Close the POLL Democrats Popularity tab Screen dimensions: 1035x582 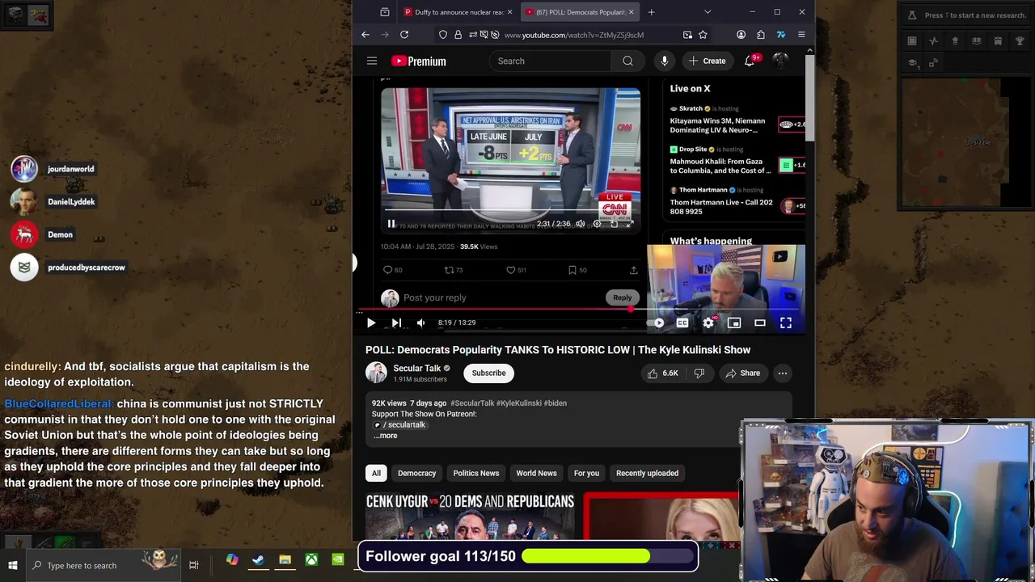coord(631,12)
